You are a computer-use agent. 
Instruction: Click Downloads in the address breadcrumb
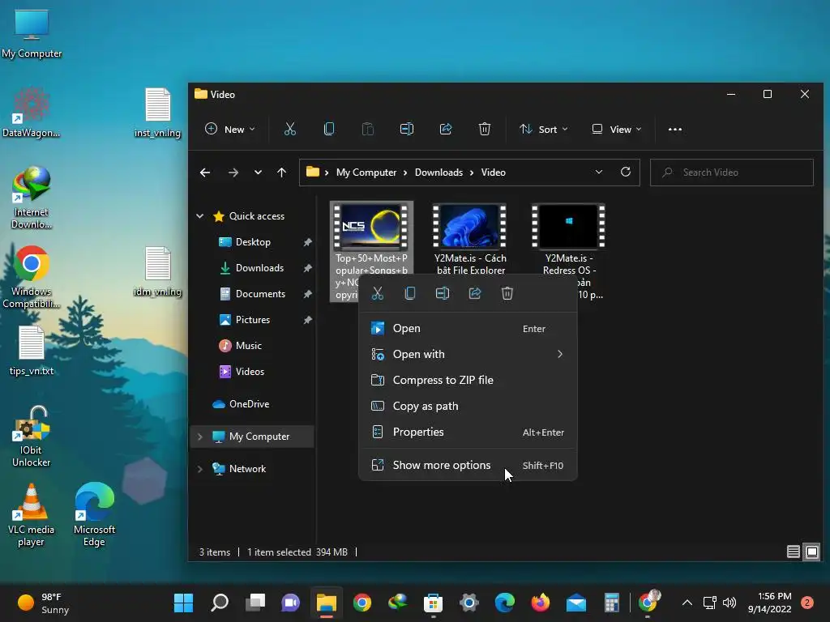tap(439, 173)
